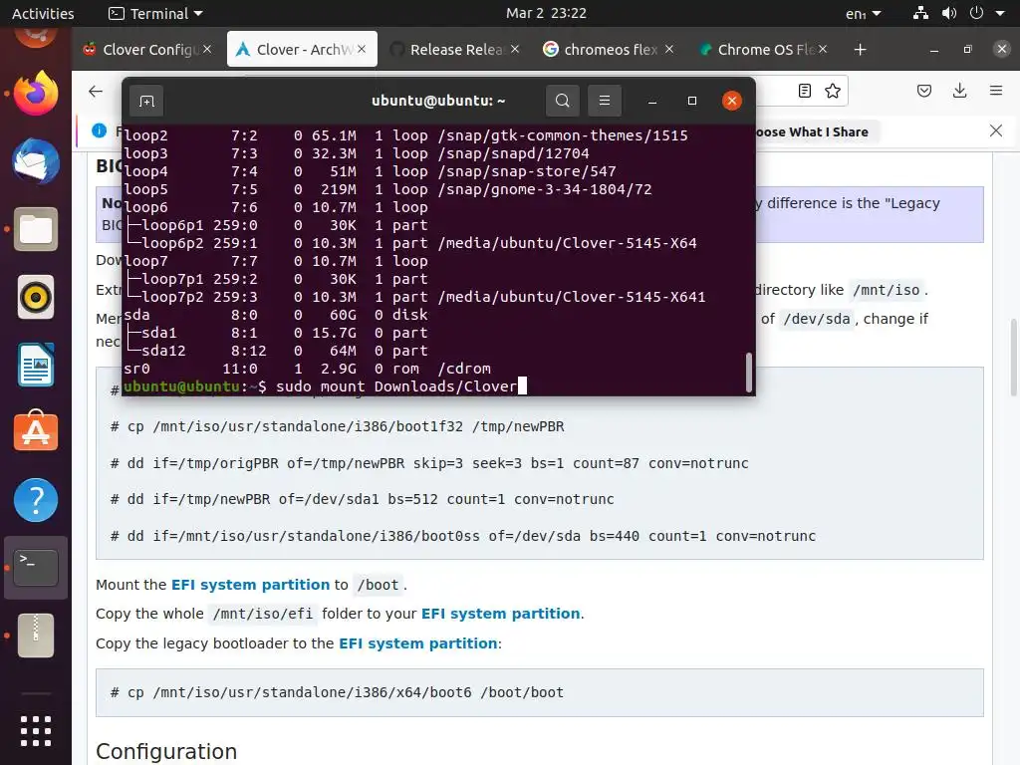Image resolution: width=1020 pixels, height=765 pixels.
Task: Open Ubuntu Software store icon
Action: coord(36,432)
